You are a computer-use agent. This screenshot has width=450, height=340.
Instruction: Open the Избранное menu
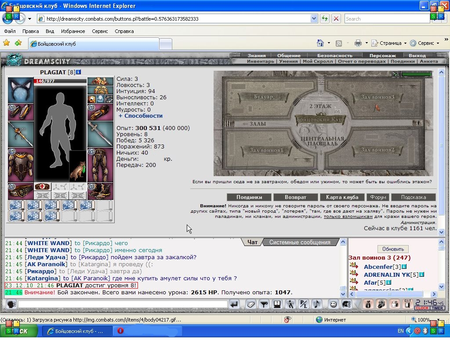pos(73,31)
